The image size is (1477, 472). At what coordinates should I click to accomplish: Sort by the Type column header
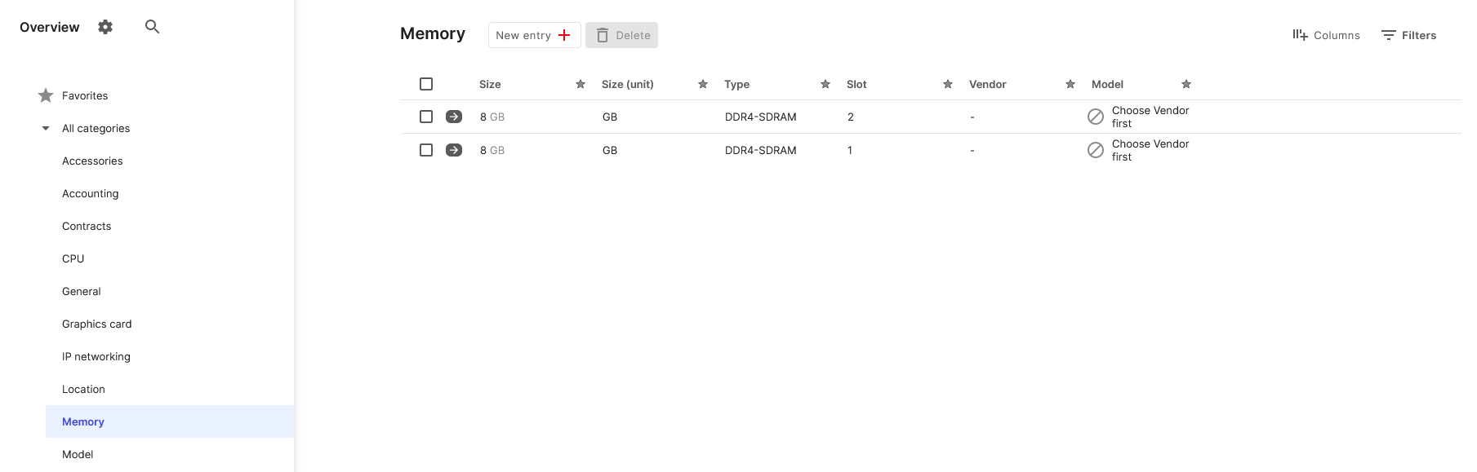click(x=736, y=84)
